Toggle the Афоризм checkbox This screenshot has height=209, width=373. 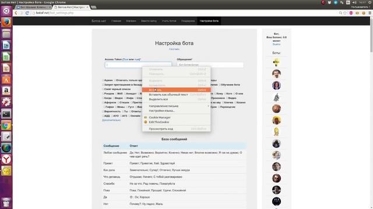coord(103,103)
